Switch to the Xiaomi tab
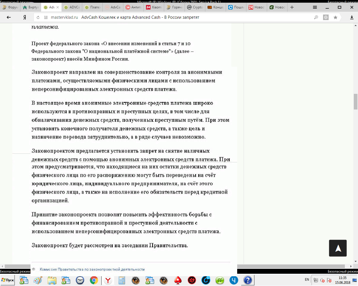This screenshot has width=358, height=286. [x=154, y=7]
